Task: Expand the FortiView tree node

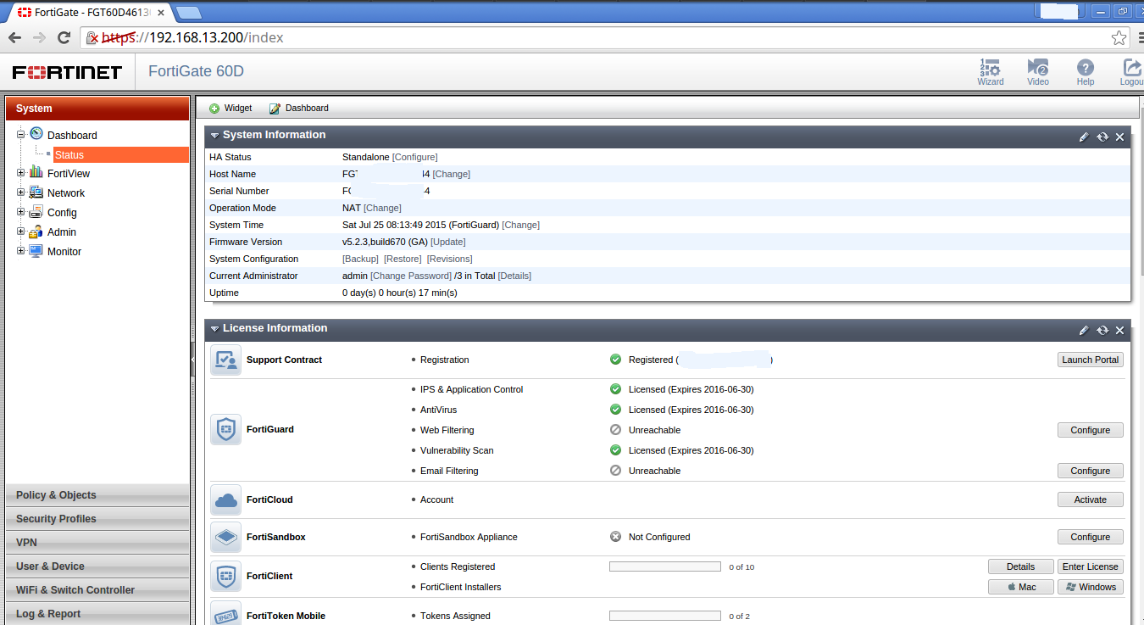Action: [x=21, y=173]
